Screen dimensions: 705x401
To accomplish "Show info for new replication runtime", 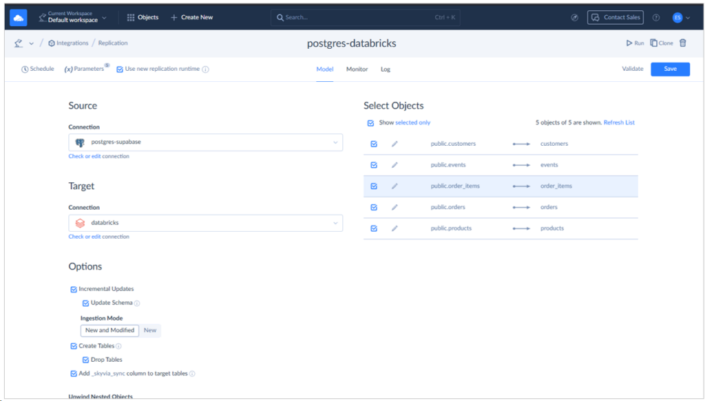I will [205, 69].
